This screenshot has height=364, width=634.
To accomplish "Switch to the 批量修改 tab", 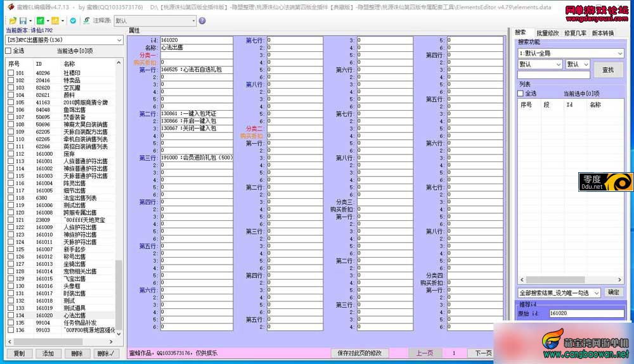I will [548, 33].
